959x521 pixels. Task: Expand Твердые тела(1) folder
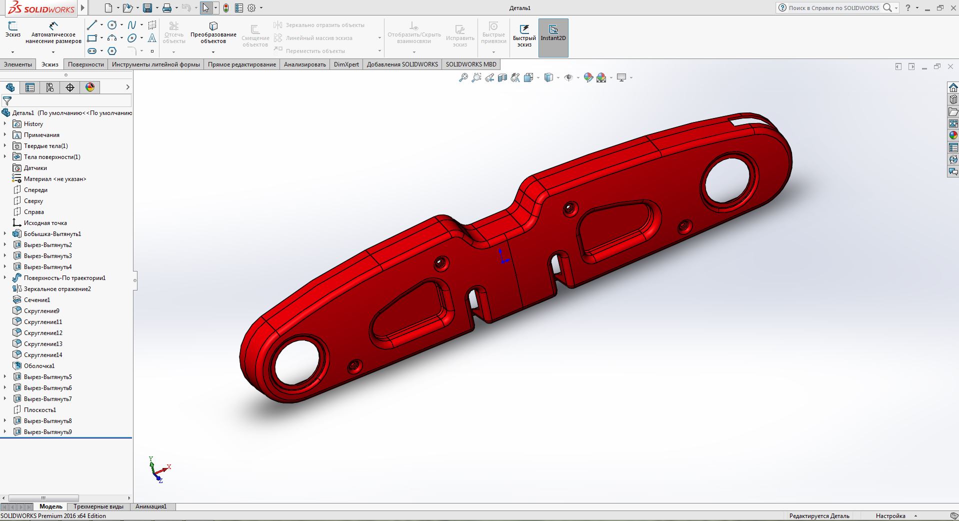[x=5, y=145]
